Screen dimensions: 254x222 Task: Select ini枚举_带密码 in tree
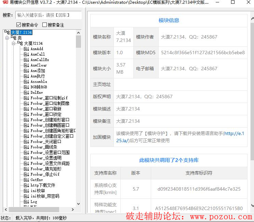[45, 196]
